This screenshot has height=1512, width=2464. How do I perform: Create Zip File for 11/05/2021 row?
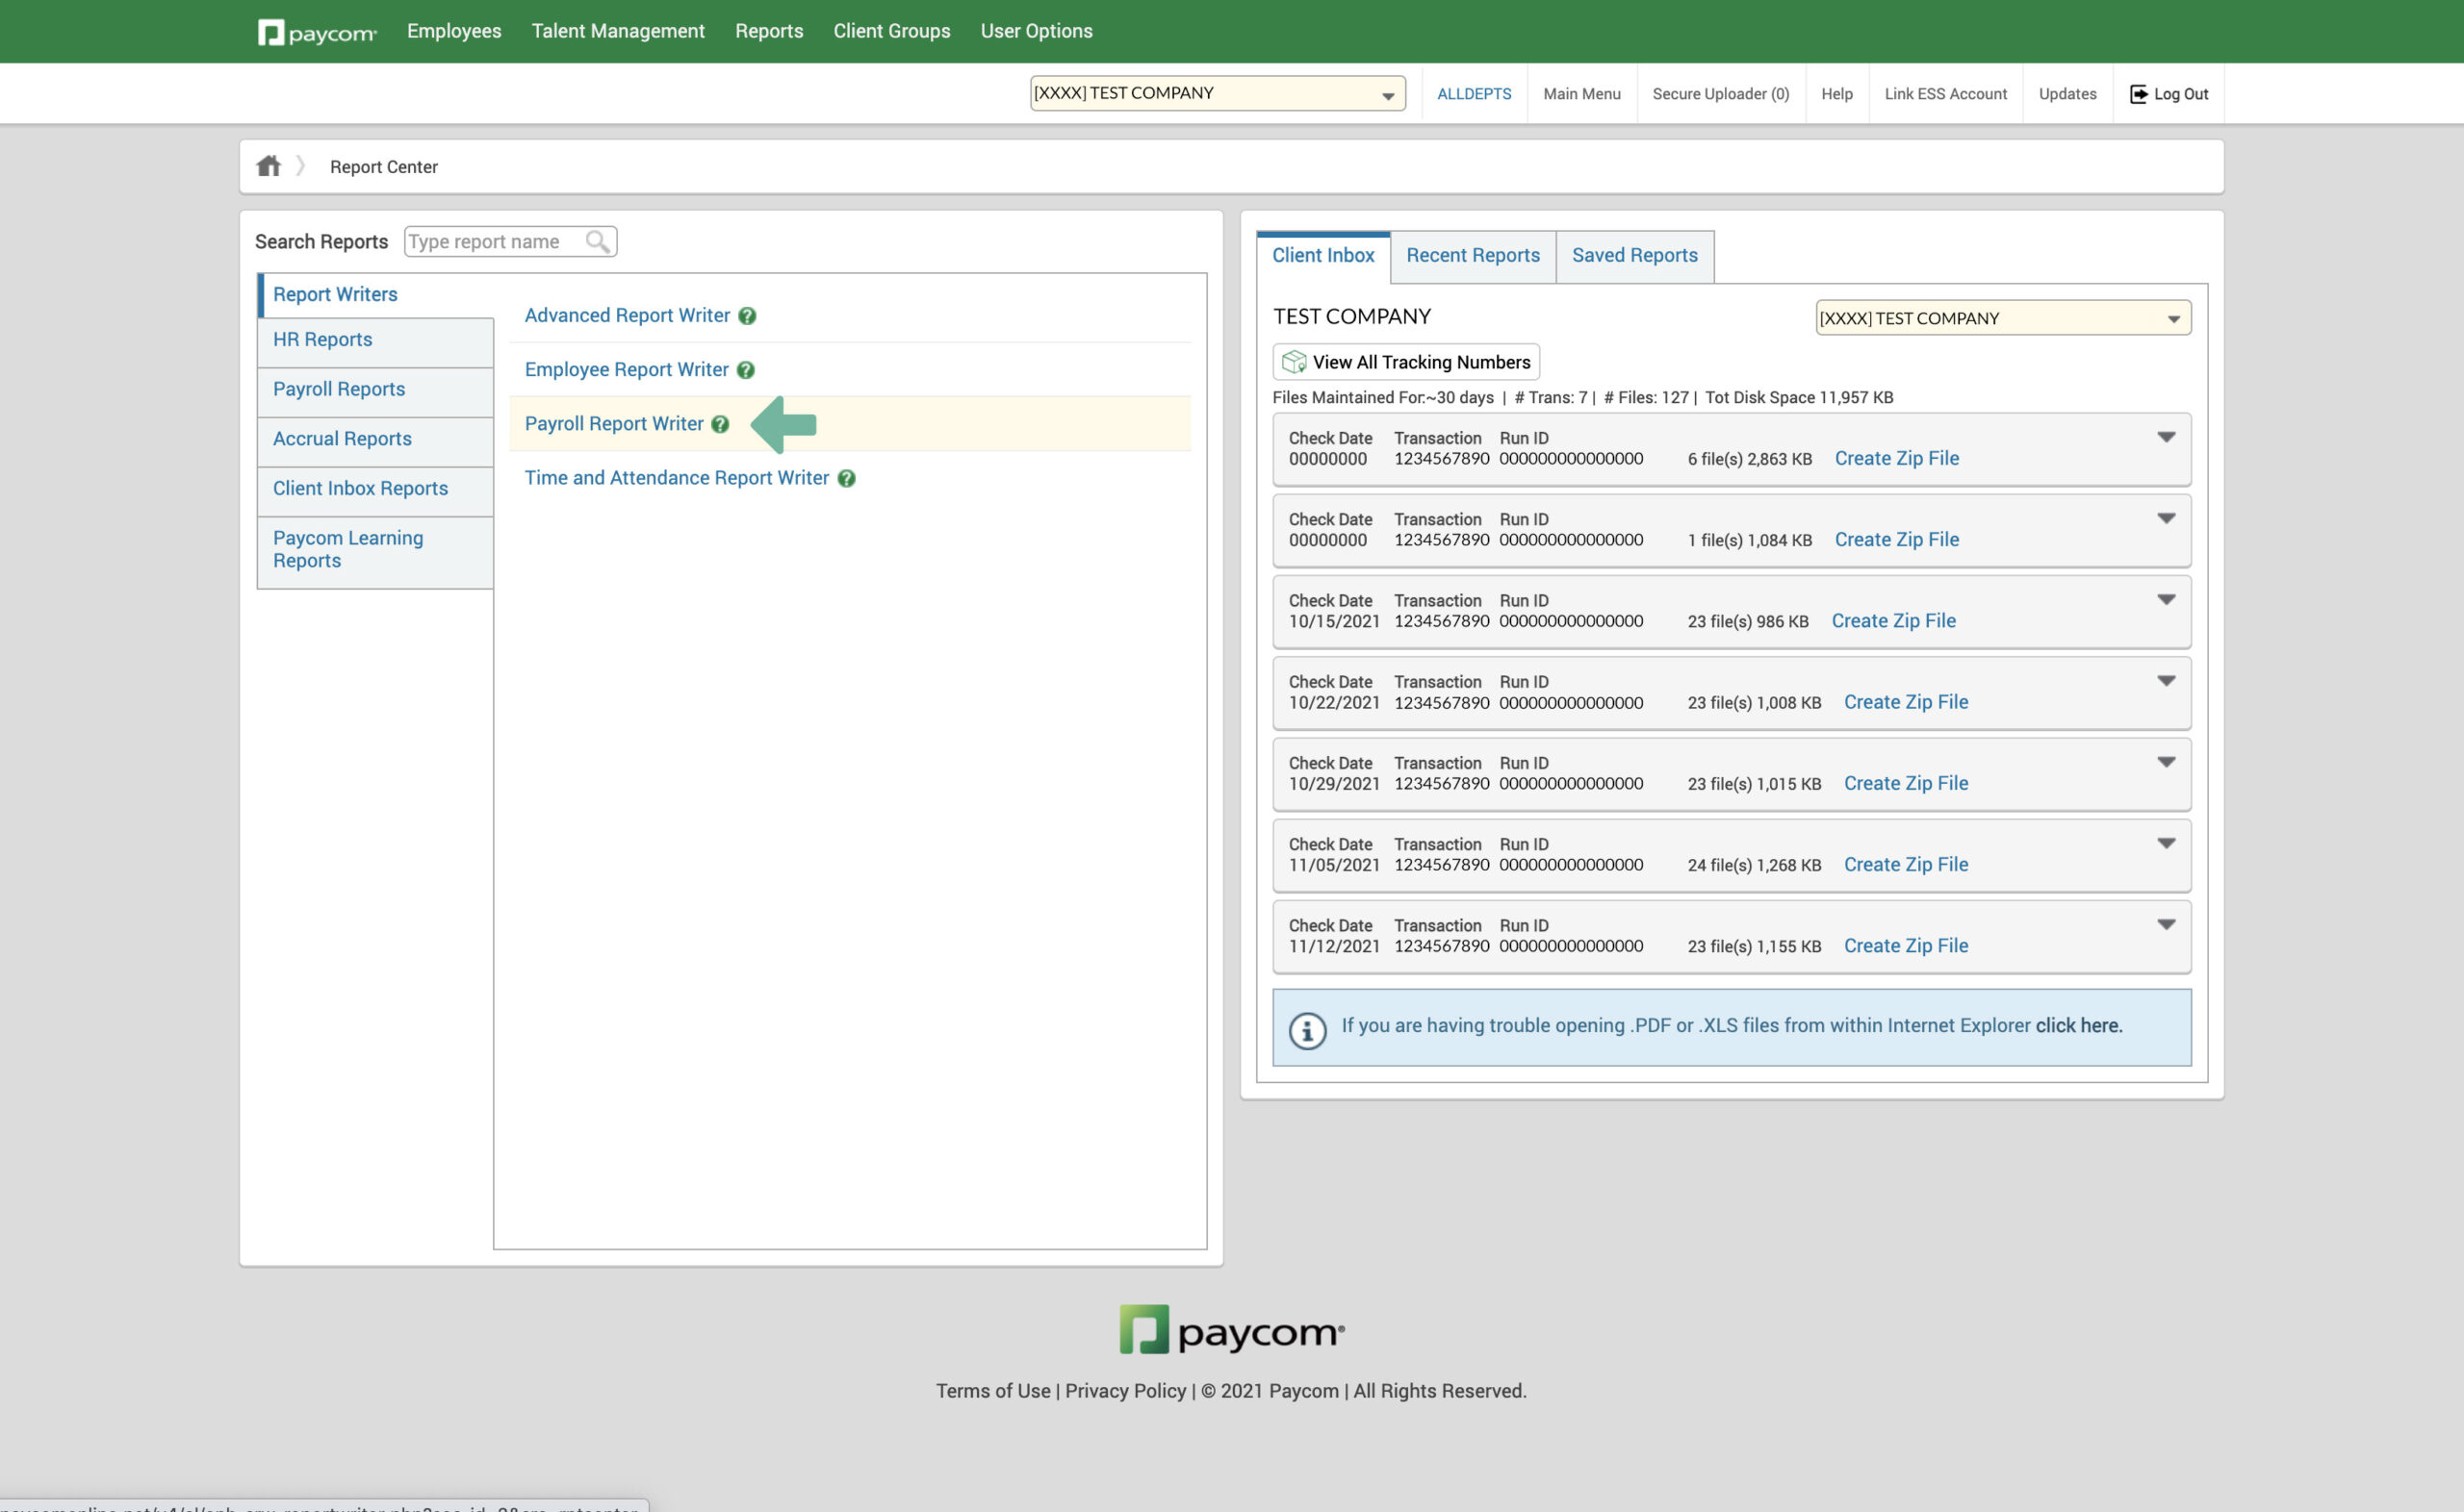1906,865
